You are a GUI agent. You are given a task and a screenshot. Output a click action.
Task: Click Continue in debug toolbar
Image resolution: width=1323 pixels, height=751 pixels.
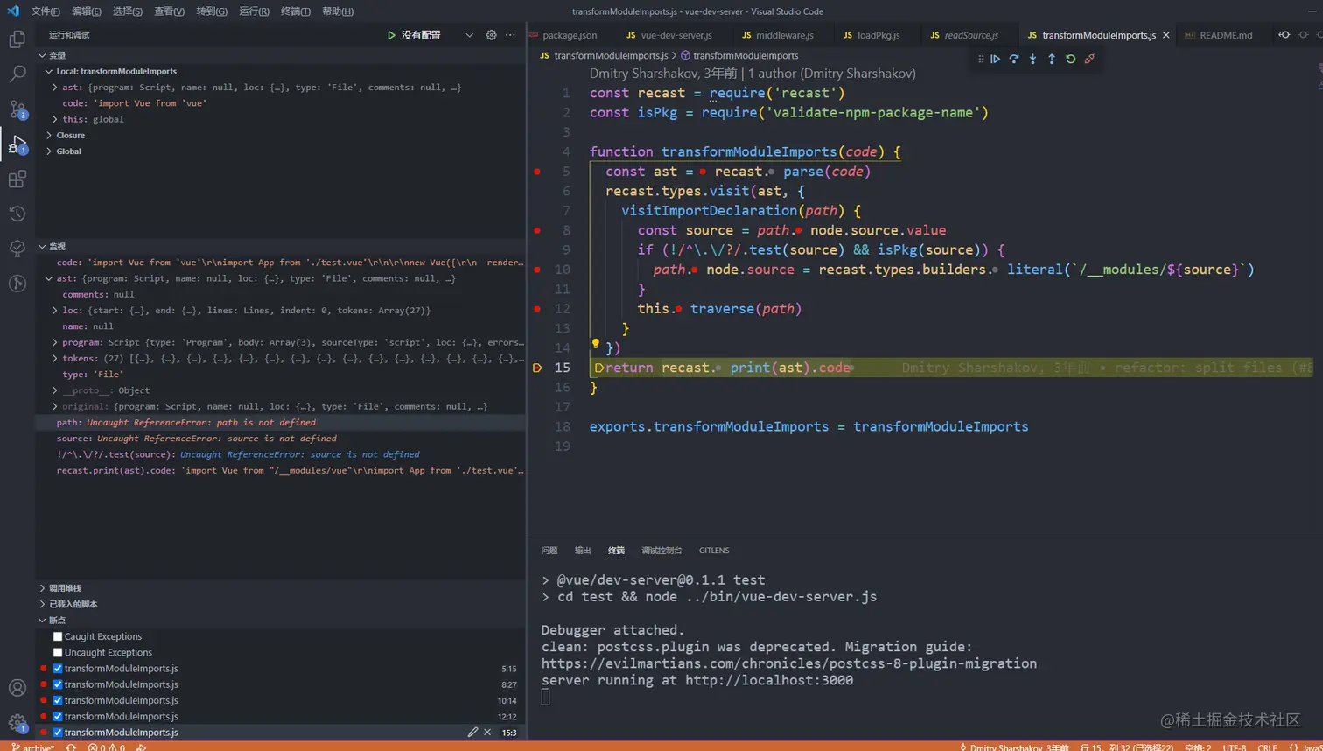coord(995,59)
